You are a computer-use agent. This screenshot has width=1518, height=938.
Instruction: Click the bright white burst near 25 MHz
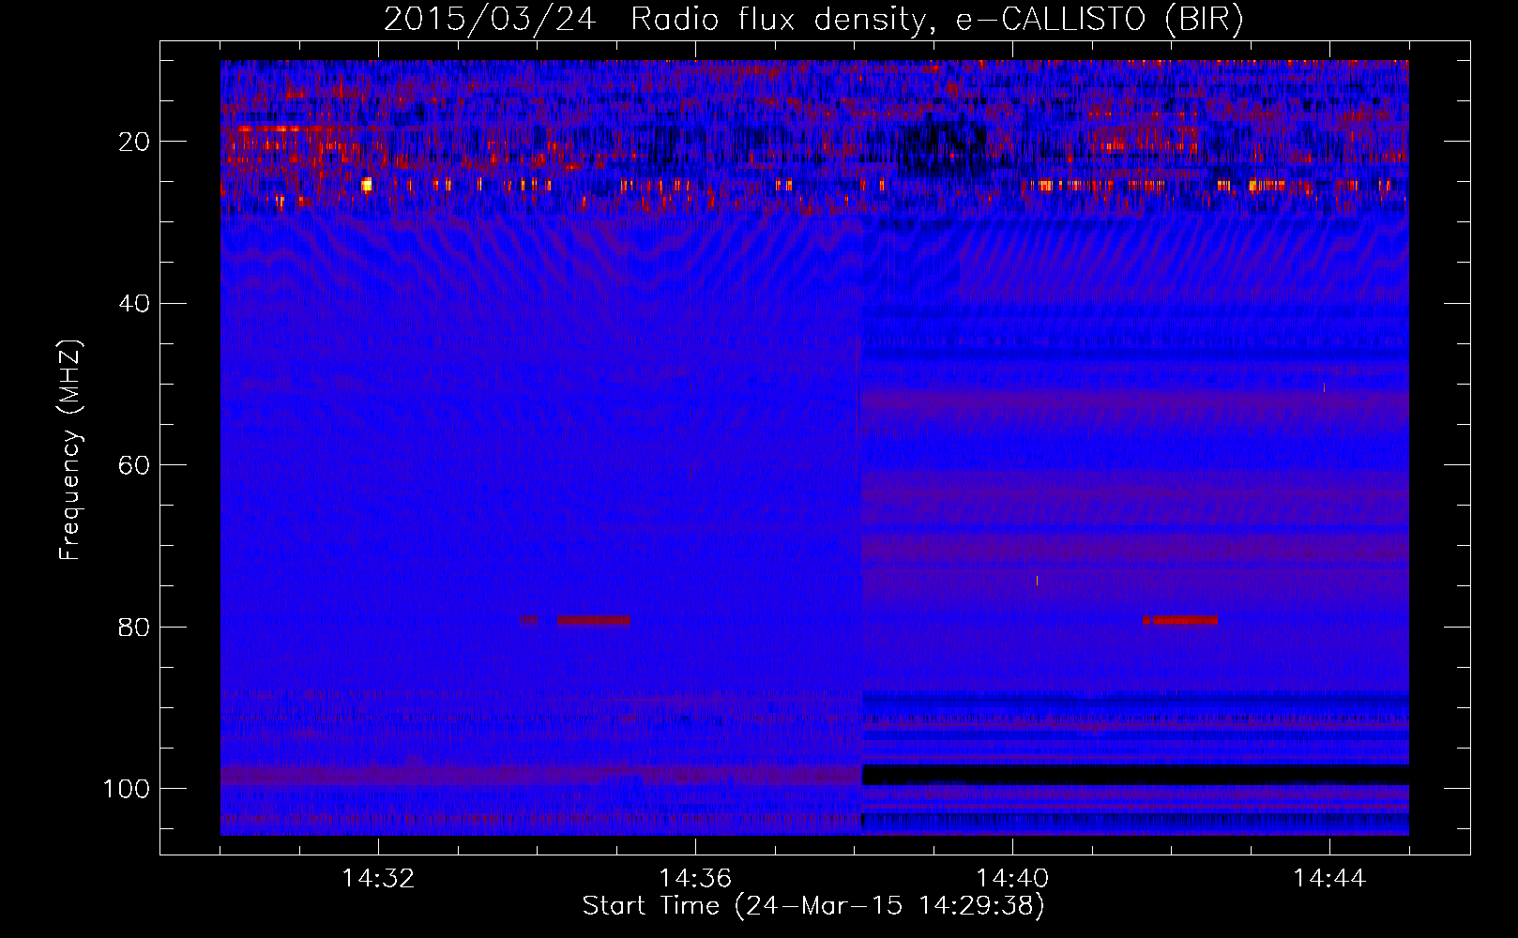(367, 185)
